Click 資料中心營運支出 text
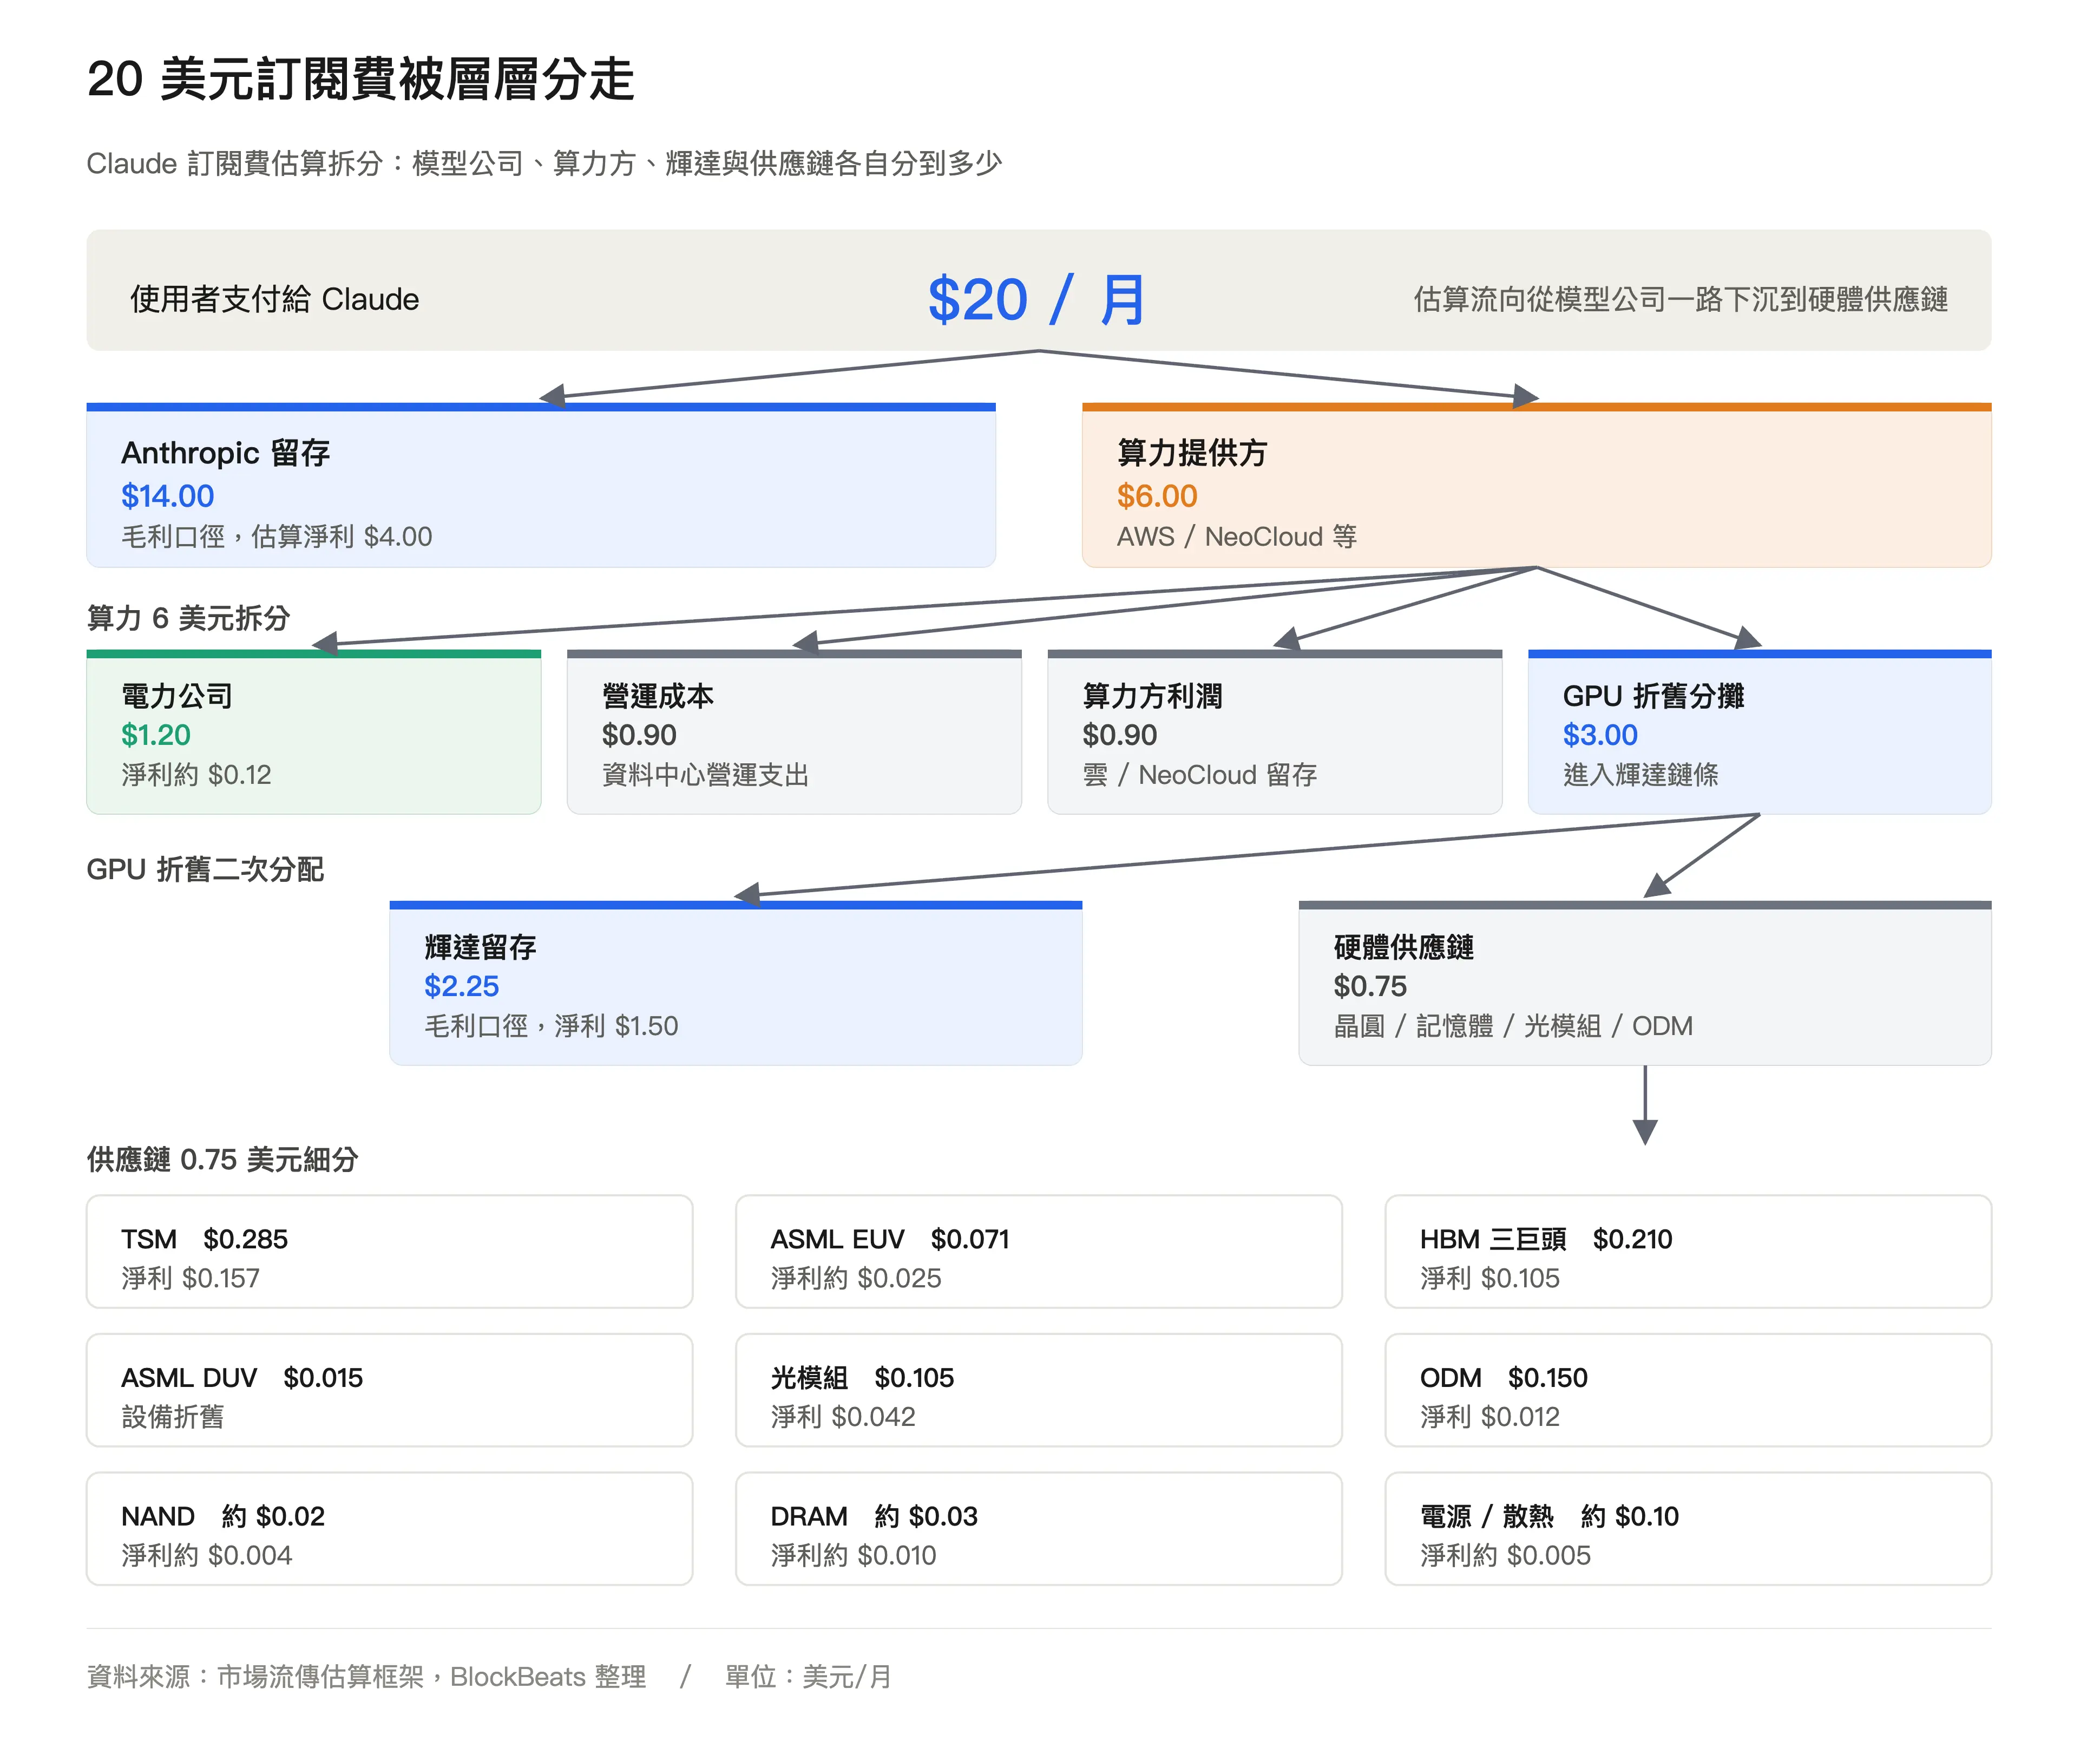Screen dimensions: 2100x1754 [706, 775]
